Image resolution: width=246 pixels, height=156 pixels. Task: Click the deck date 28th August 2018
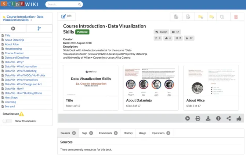pos(81,43)
